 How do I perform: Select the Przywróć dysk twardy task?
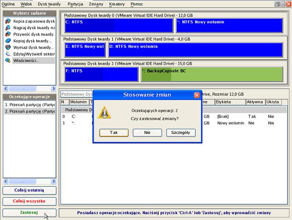pyautogui.click(x=34, y=34)
